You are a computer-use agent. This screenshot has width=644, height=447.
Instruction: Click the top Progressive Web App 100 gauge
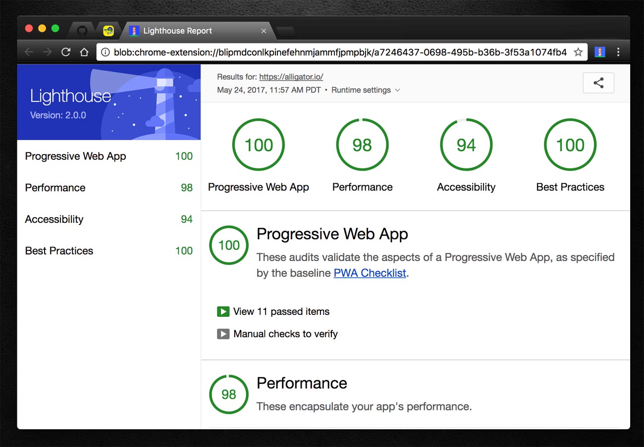click(x=259, y=145)
